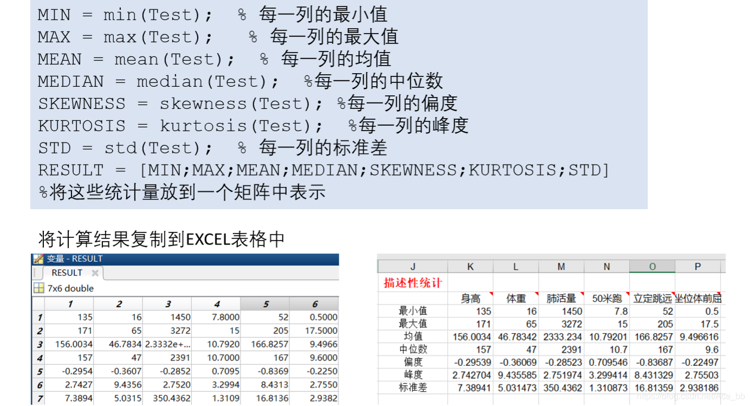750x406 pixels.
Task: Select row header 4 in RESULT matrix
Action: point(39,358)
